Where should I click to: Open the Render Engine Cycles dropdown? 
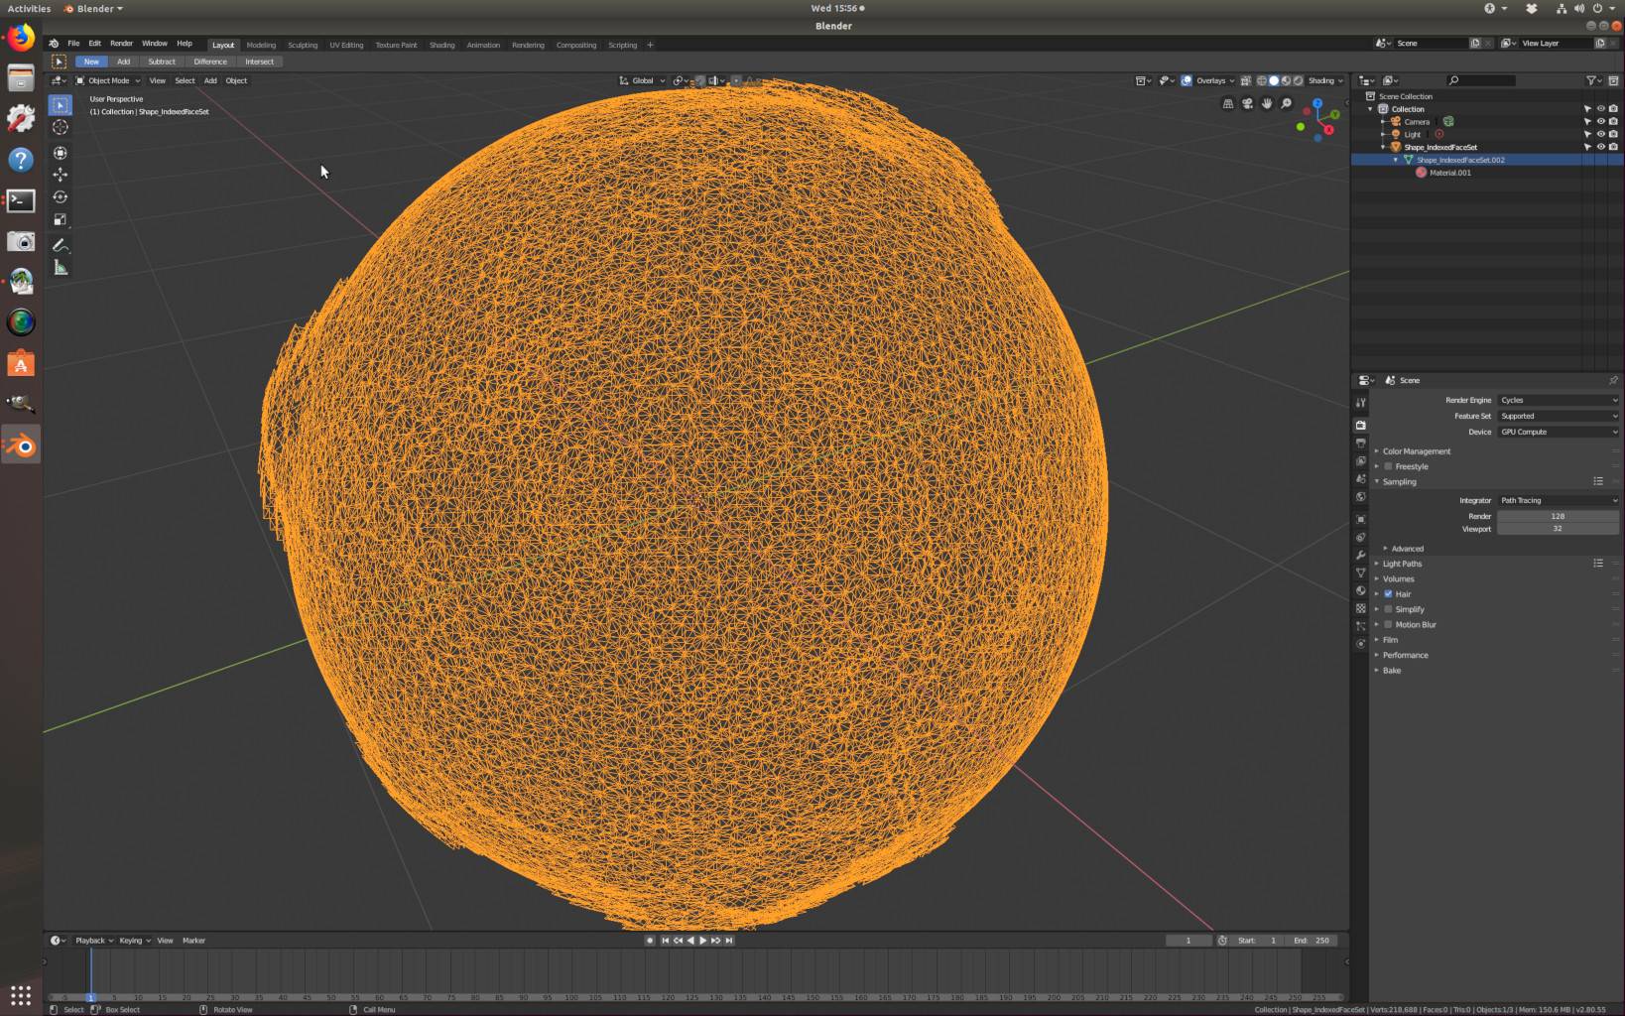click(1558, 400)
